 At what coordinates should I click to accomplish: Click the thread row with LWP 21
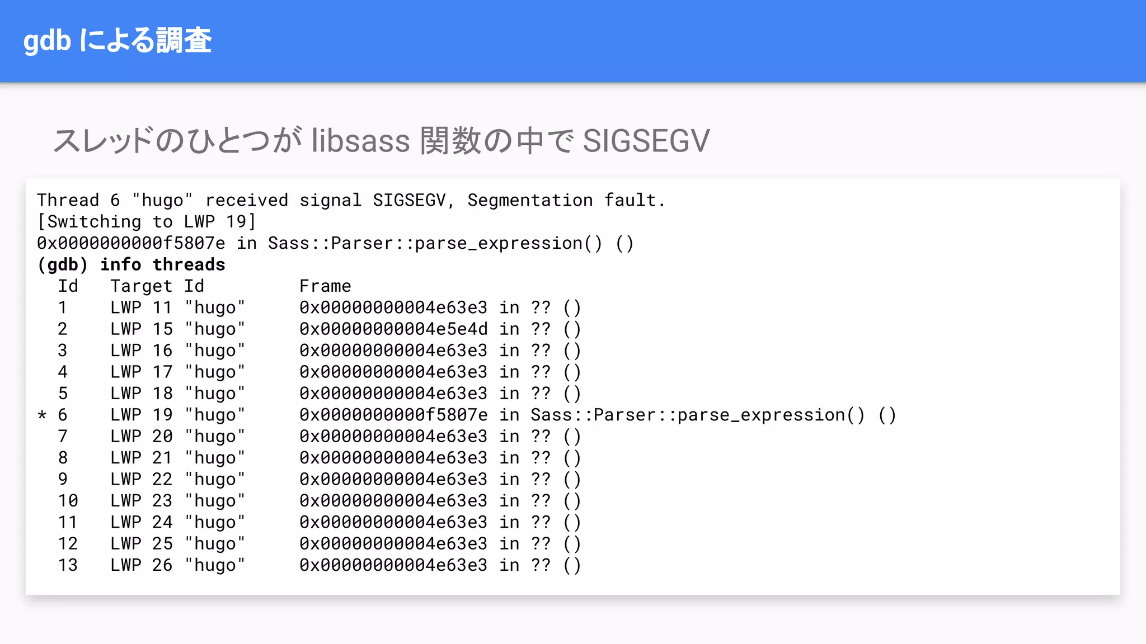(320, 458)
